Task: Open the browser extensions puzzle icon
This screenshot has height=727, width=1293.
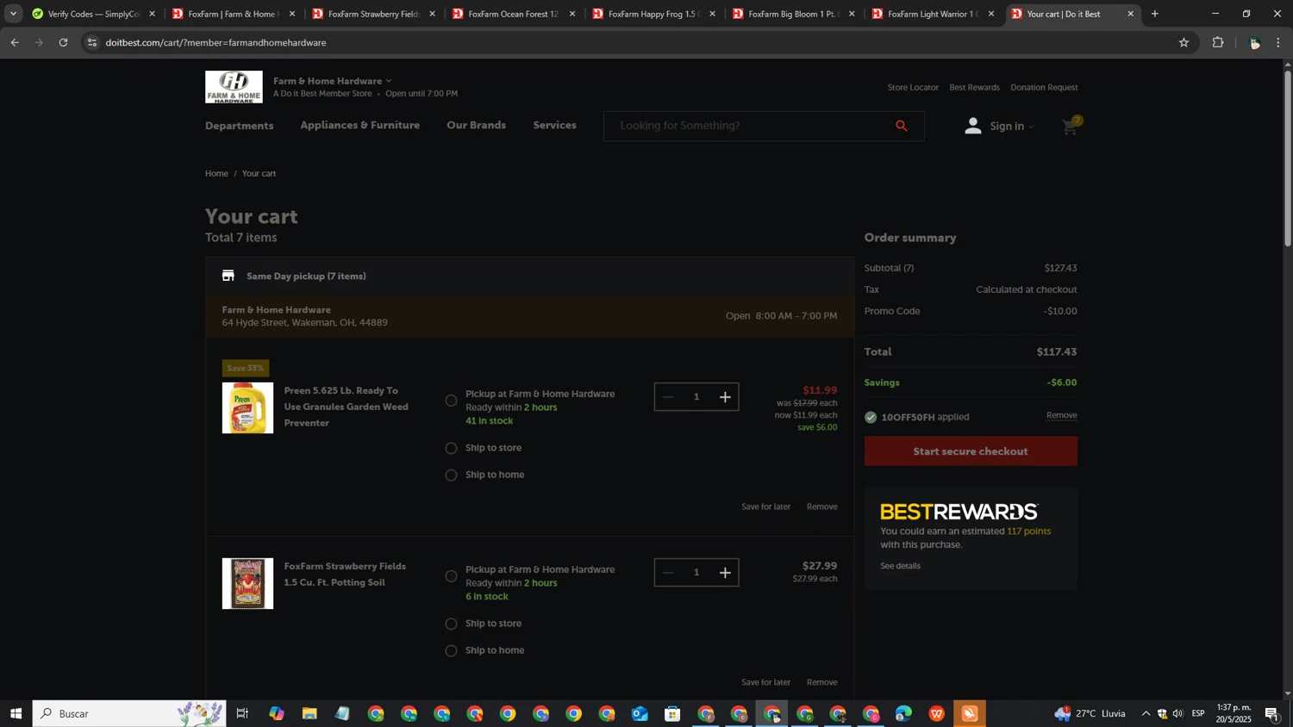Action: [1218, 42]
